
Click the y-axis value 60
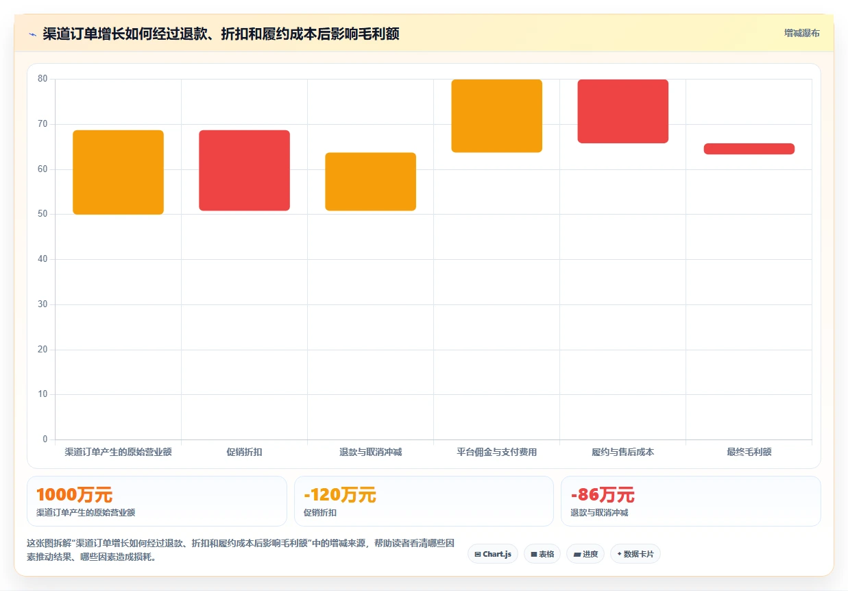(x=43, y=169)
